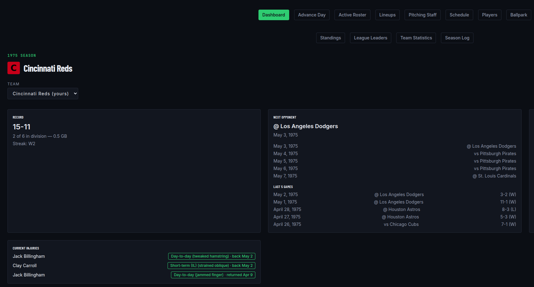Click the Jack Billingham jammed finger row name
This screenshot has height=287, width=534.
29,275
